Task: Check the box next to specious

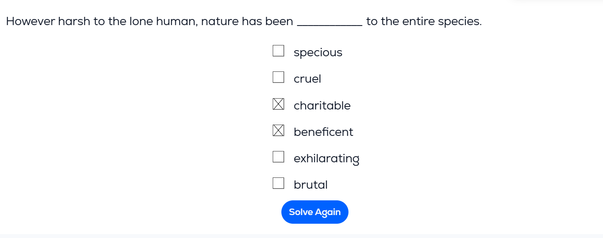Action: point(278,51)
